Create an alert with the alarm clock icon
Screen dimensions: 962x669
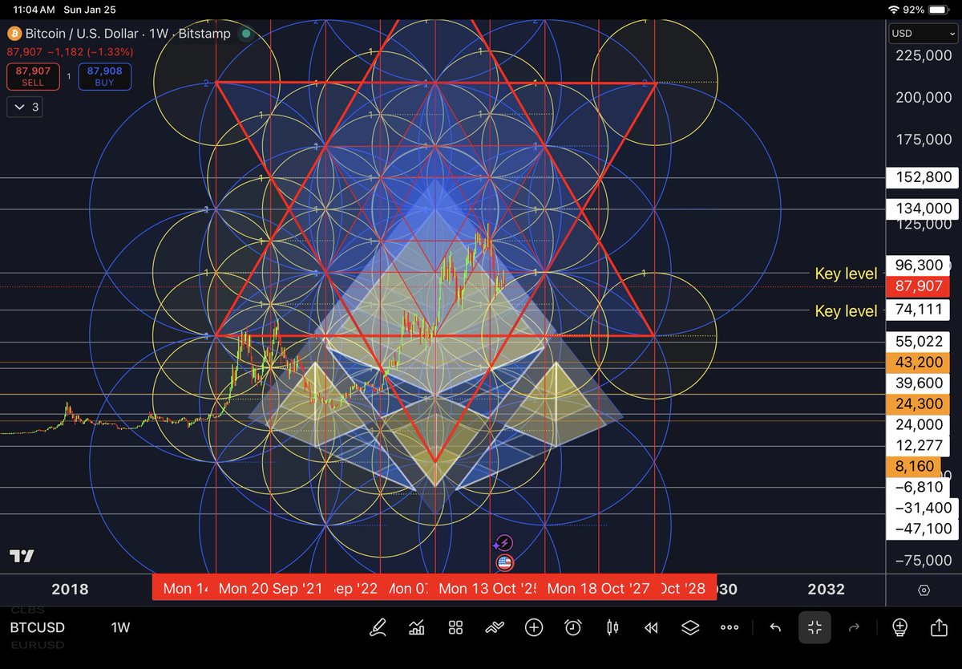pyautogui.click(x=572, y=627)
